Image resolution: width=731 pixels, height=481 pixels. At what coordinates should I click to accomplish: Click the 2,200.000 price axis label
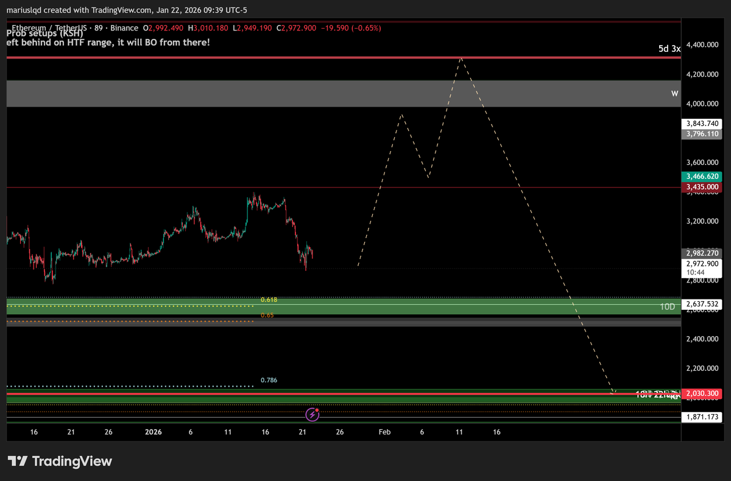point(702,368)
